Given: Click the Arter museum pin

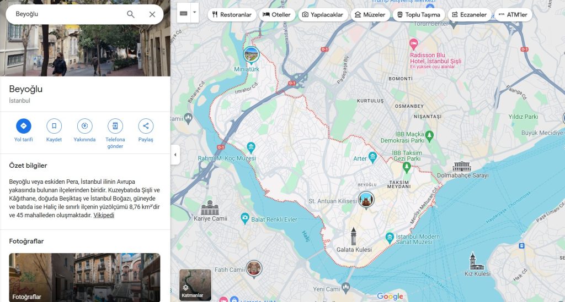Looking at the screenshot, I should (x=373, y=157).
